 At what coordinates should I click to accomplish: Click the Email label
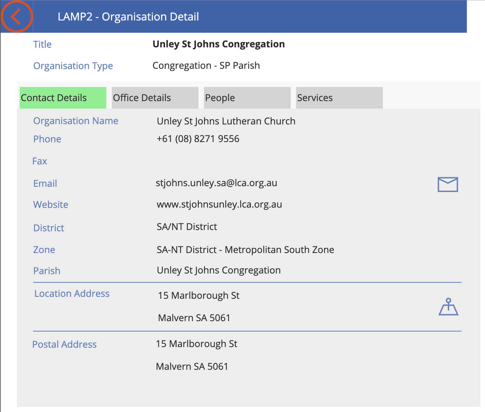pyautogui.click(x=45, y=184)
